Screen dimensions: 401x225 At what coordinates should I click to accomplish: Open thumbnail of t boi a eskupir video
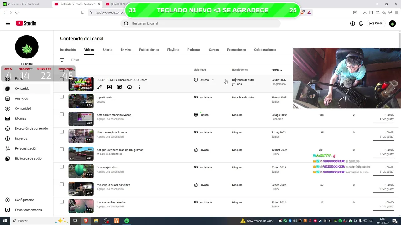tap(81, 136)
